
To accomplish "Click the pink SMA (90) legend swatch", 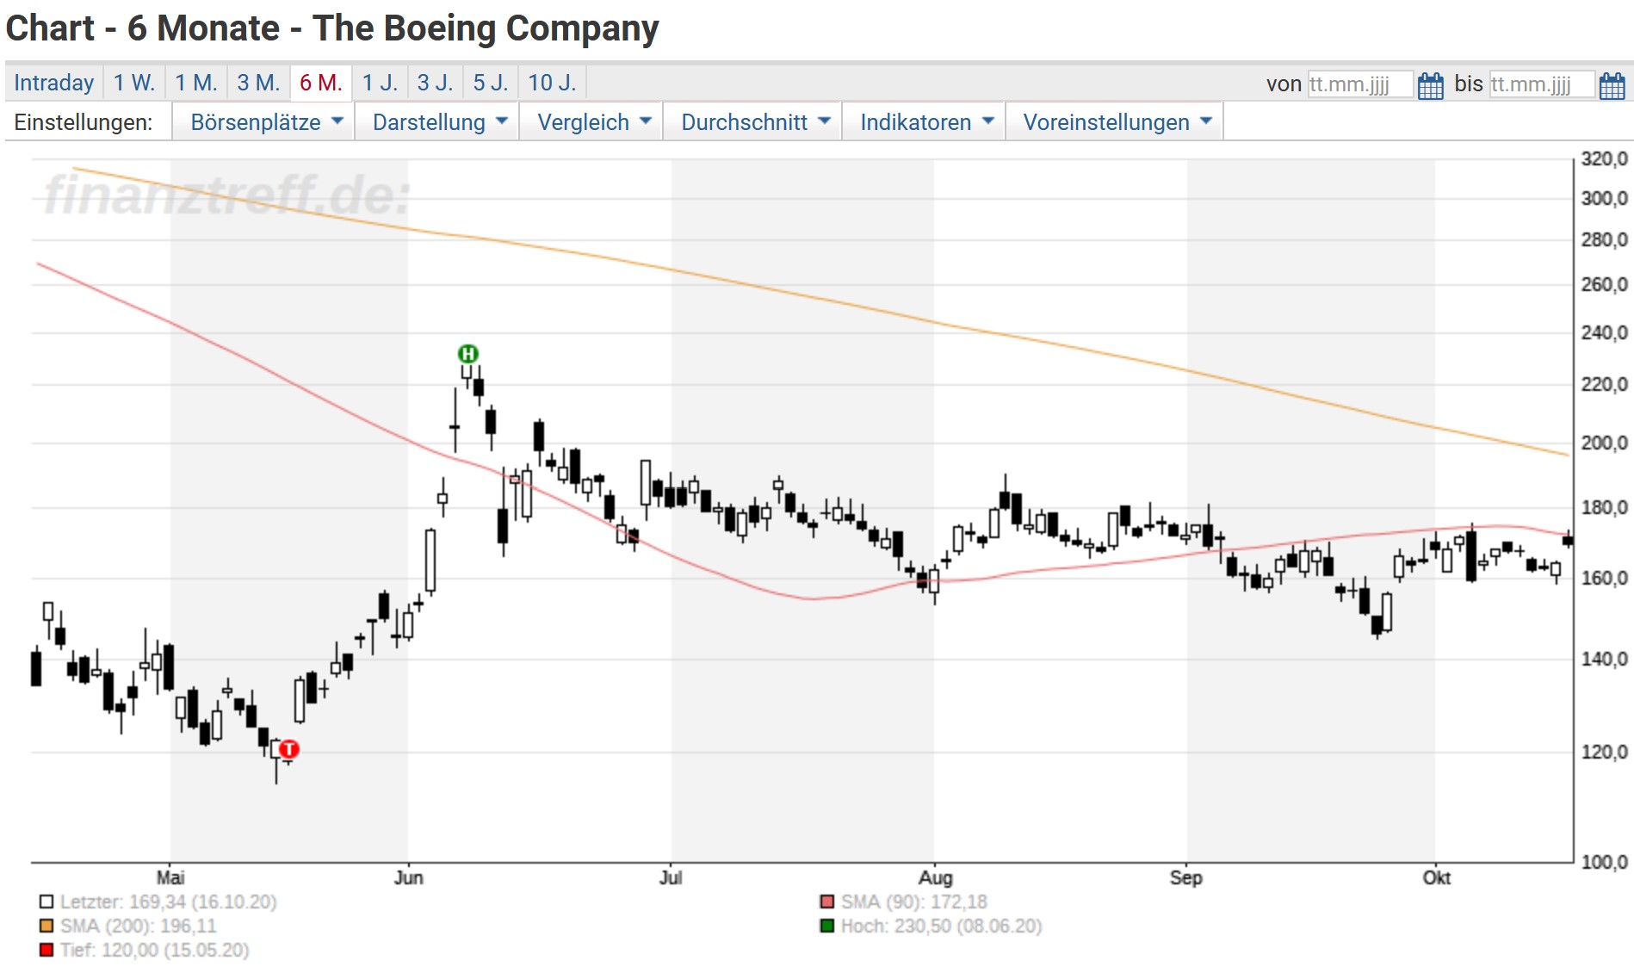I will [827, 902].
